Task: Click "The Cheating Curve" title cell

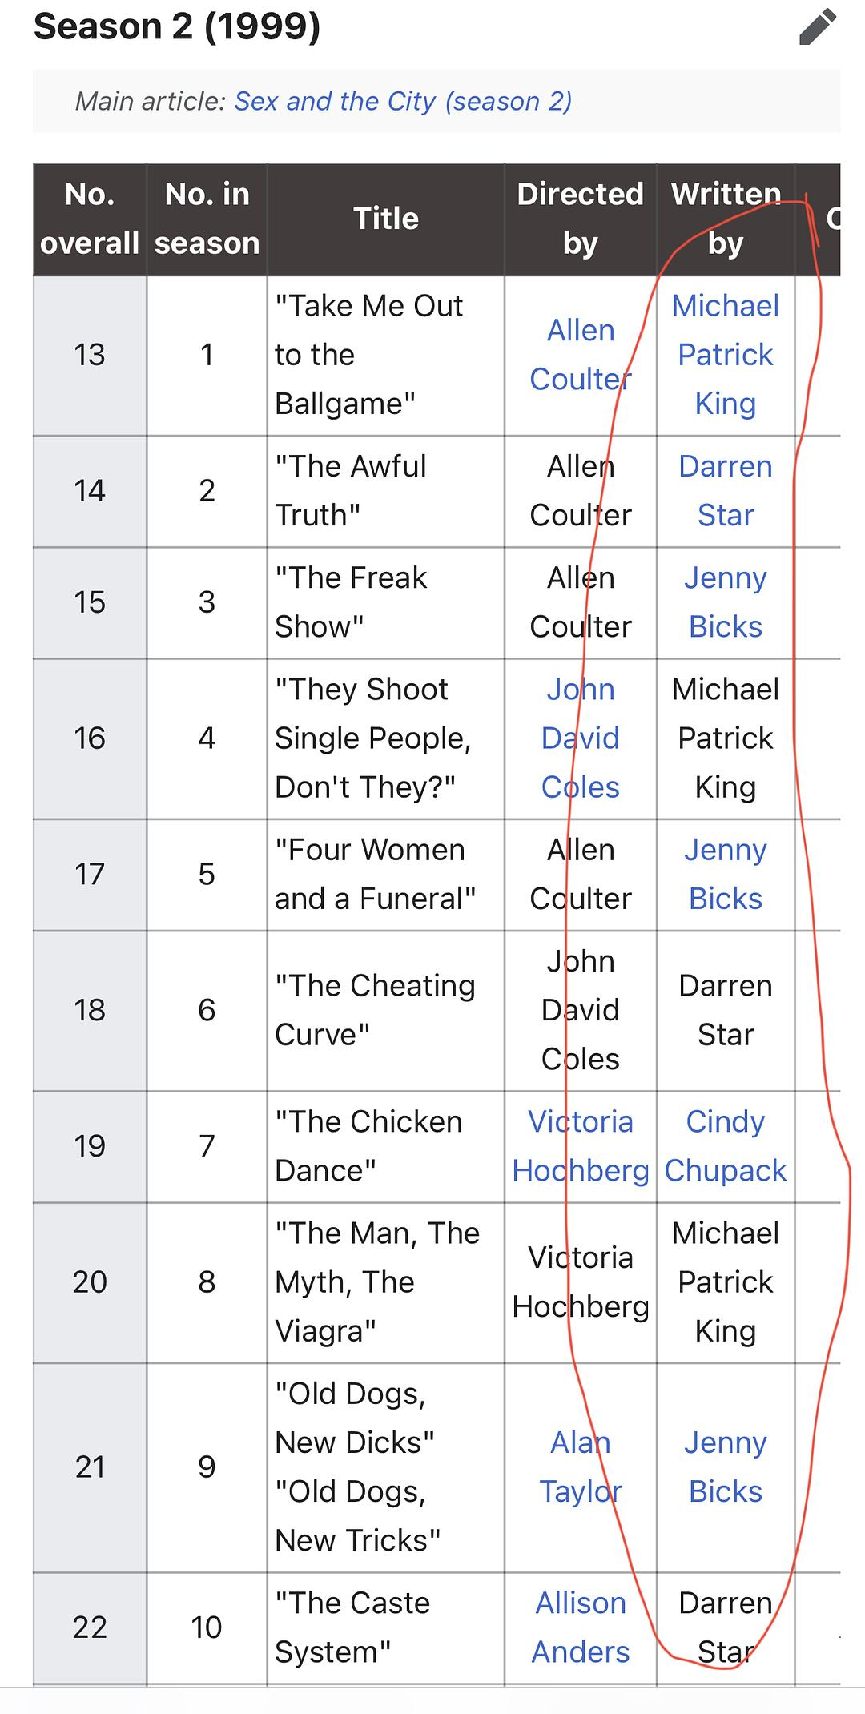Action: coord(375,1010)
